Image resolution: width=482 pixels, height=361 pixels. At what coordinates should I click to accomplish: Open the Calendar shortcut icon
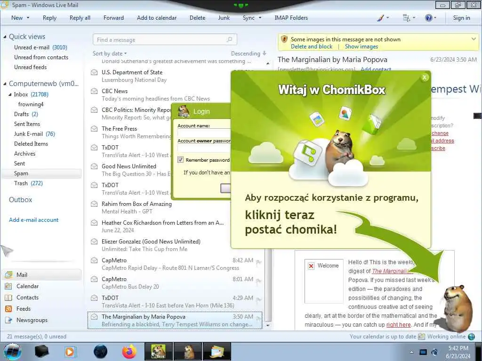(x=8, y=286)
